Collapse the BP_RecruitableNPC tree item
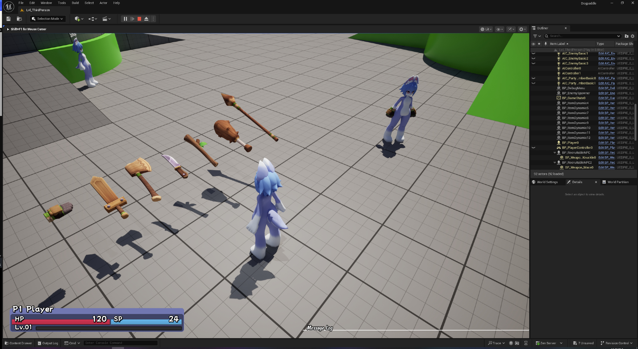 [x=555, y=153]
